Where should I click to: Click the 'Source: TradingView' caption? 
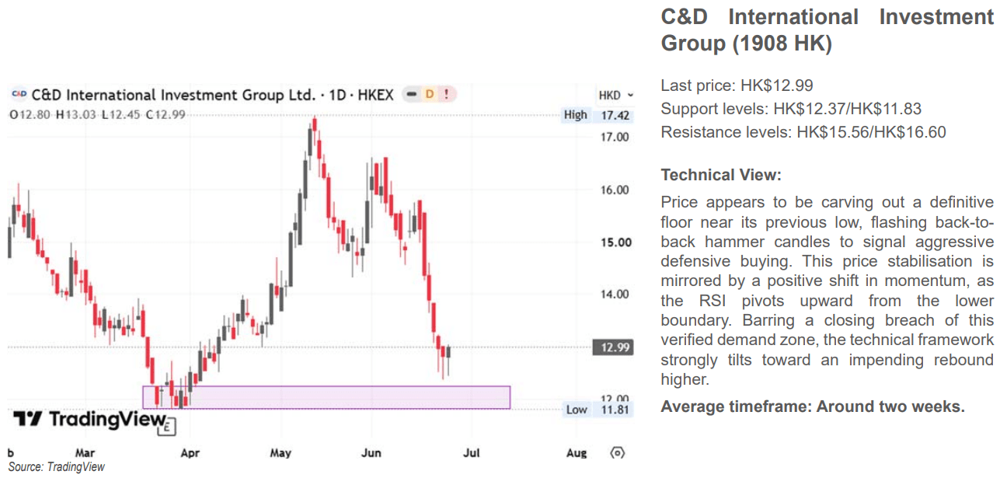pyautogui.click(x=57, y=467)
